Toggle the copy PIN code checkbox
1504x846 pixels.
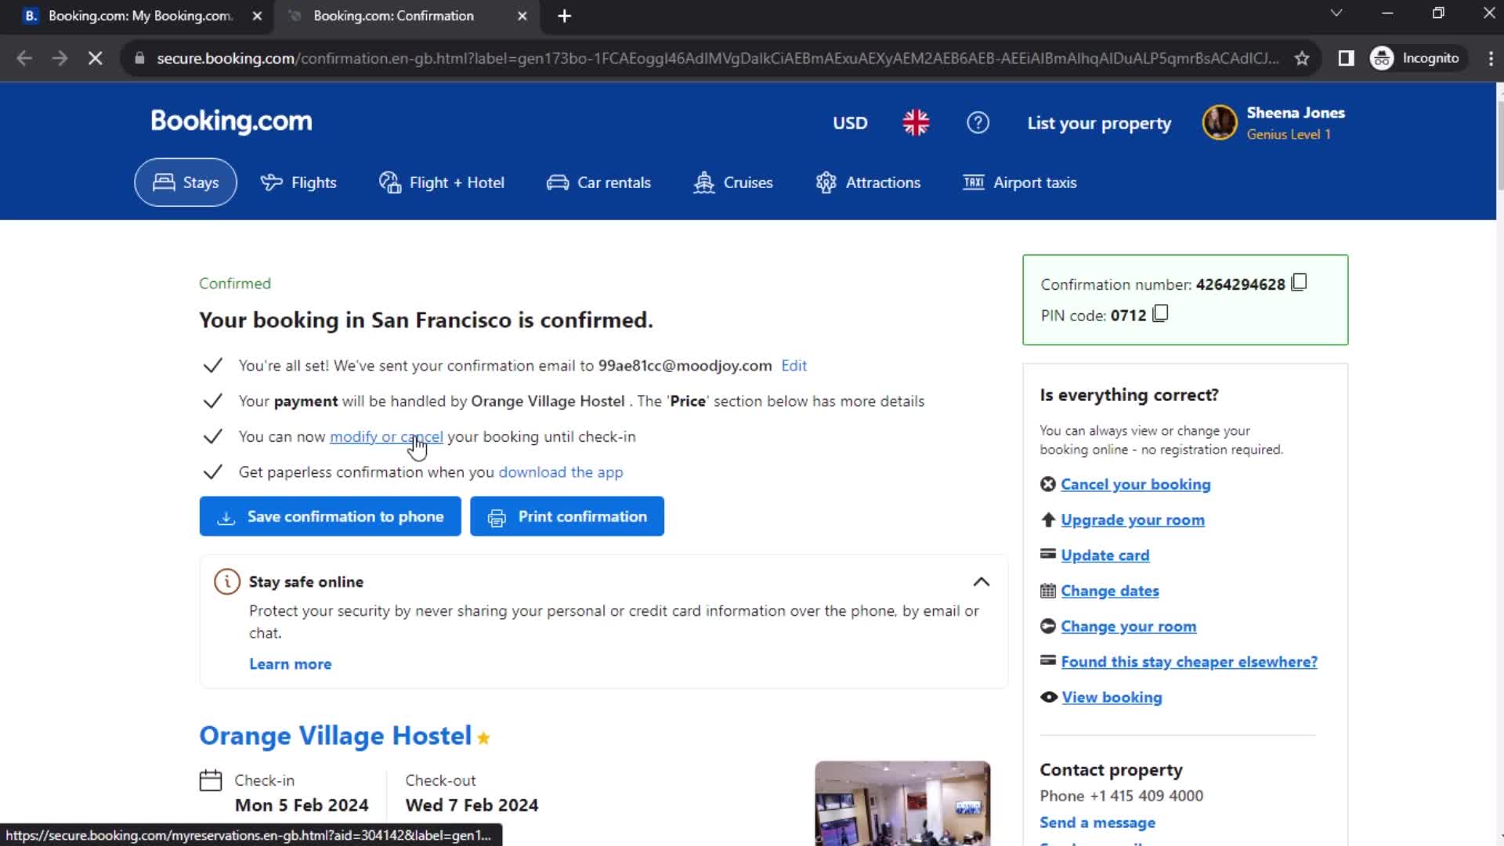click(x=1159, y=314)
